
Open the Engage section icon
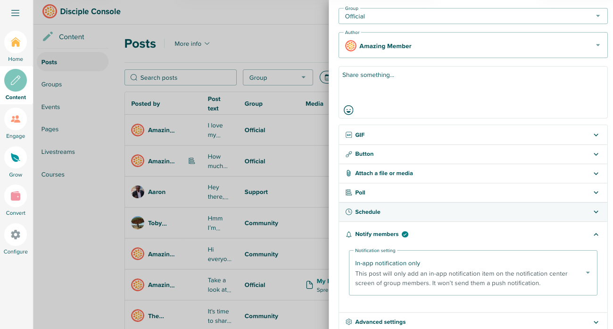tap(16, 119)
